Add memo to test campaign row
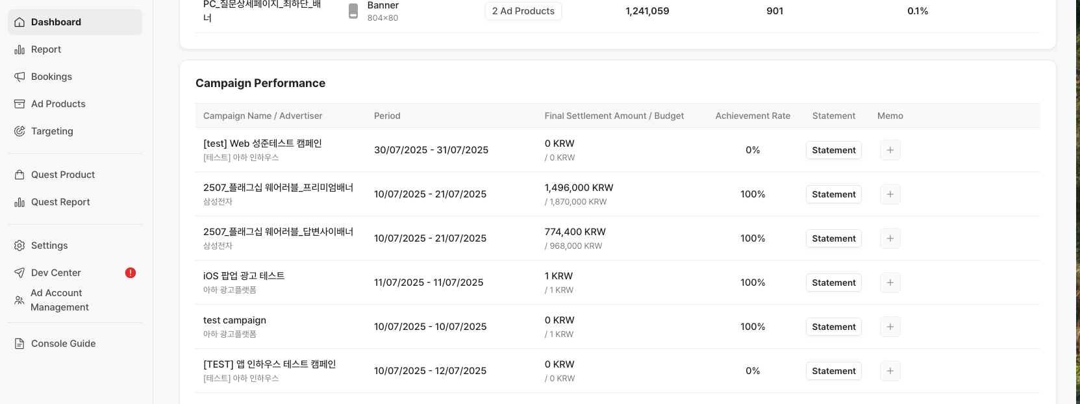This screenshot has height=404, width=1080. pos(890,327)
